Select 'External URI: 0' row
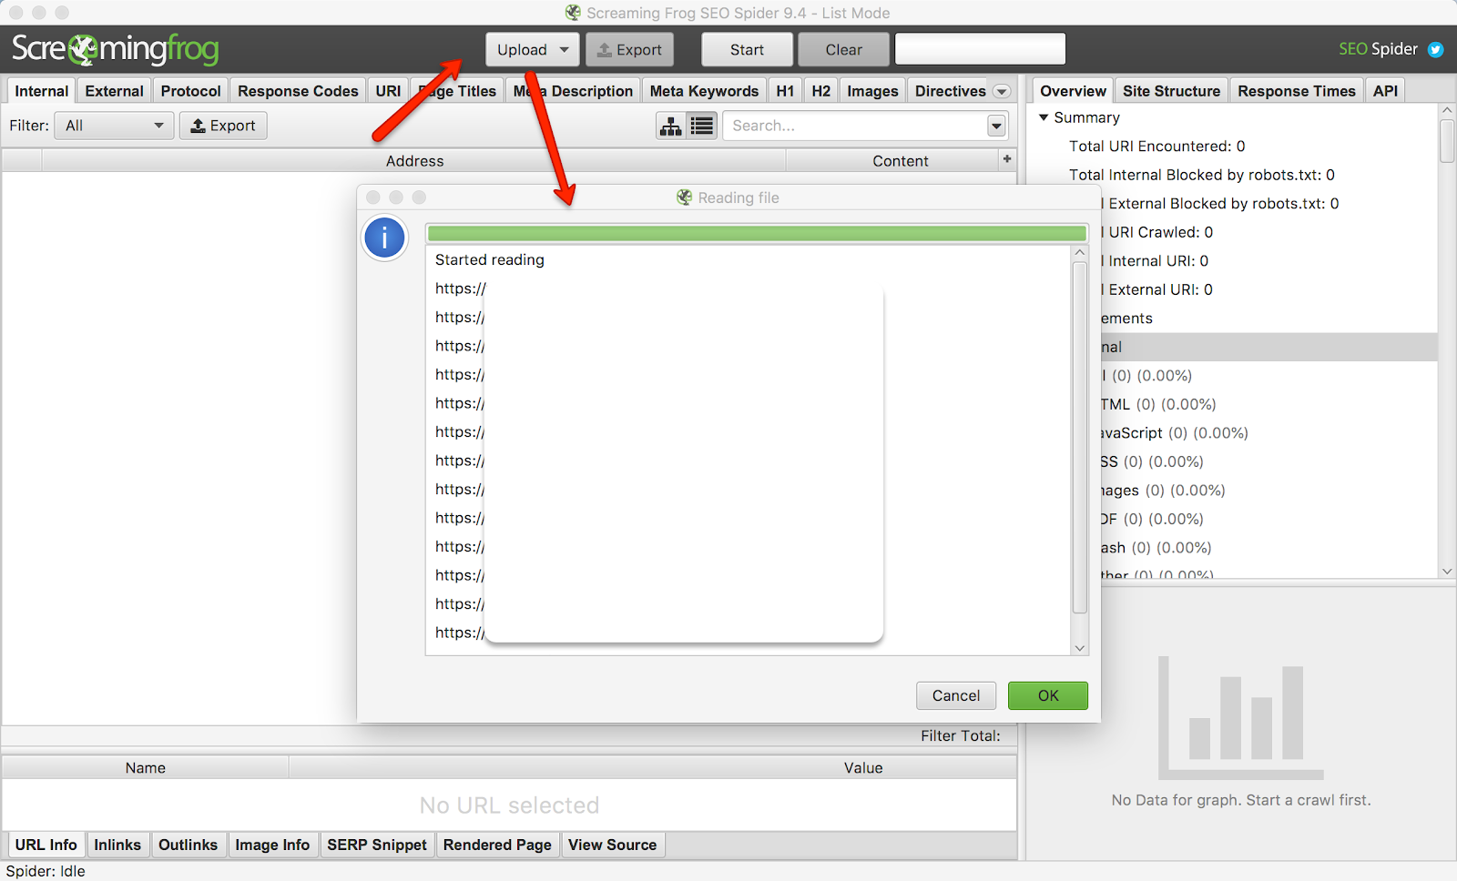 (x=1160, y=289)
